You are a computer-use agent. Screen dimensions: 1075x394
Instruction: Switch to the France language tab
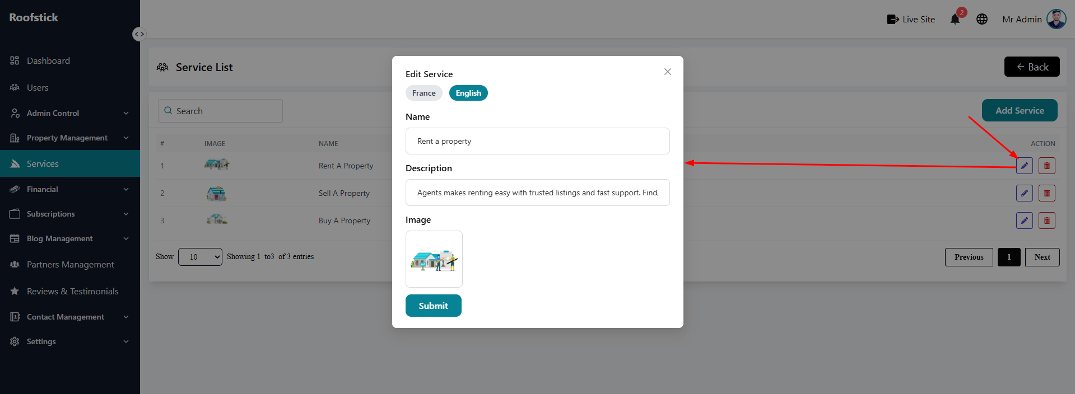tap(424, 93)
